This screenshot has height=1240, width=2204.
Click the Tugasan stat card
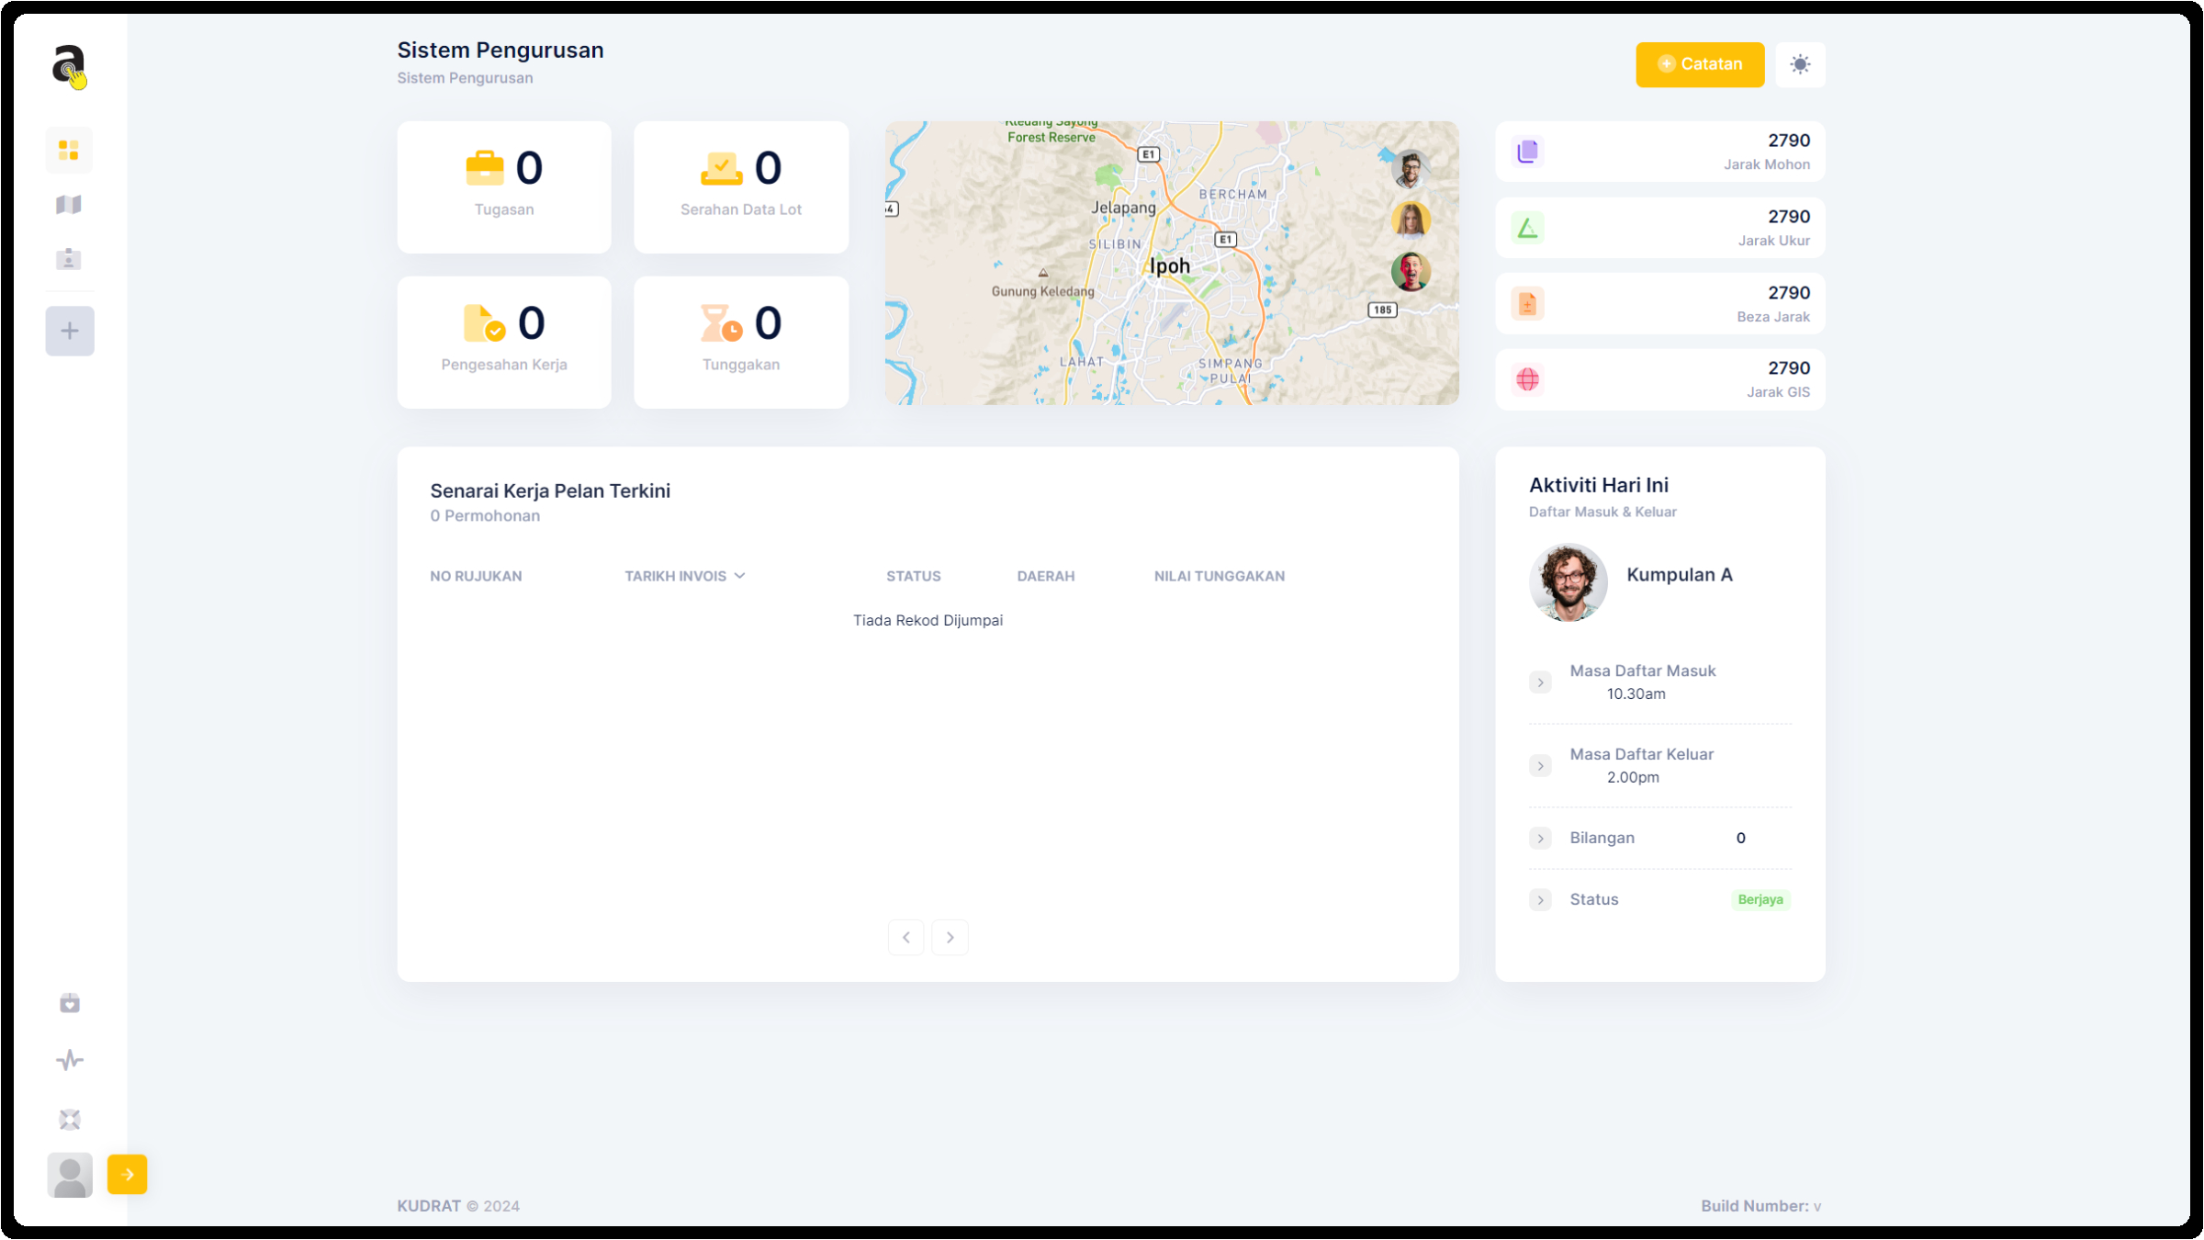(504, 186)
